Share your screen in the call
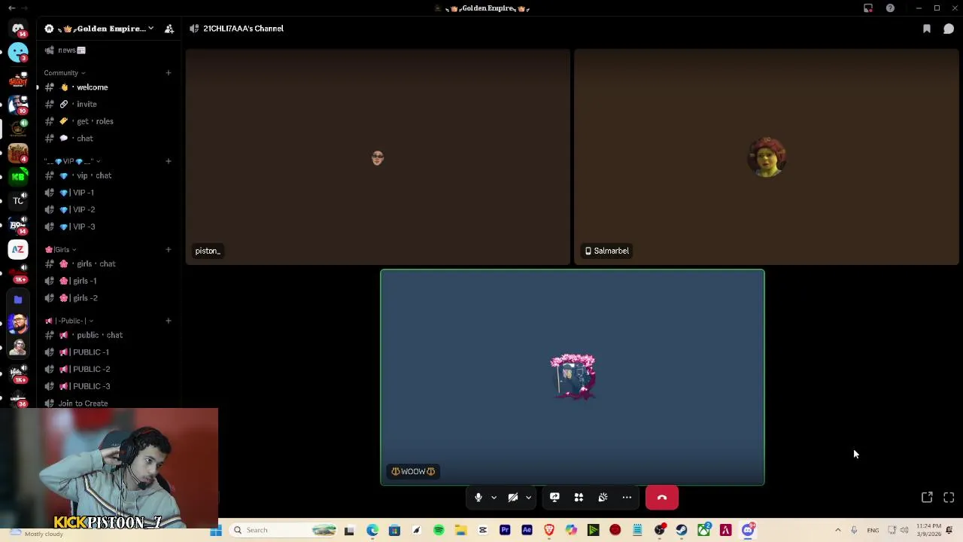This screenshot has height=542, width=963. click(x=554, y=498)
